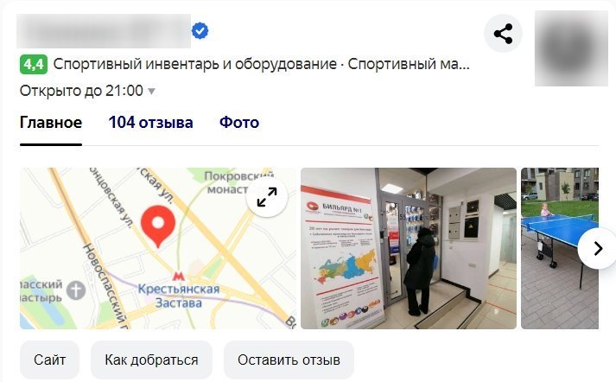Click the Оставить отзыв button

[x=289, y=360]
